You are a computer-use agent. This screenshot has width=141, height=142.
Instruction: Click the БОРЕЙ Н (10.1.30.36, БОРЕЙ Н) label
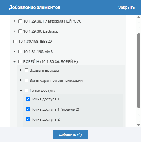(51, 62)
